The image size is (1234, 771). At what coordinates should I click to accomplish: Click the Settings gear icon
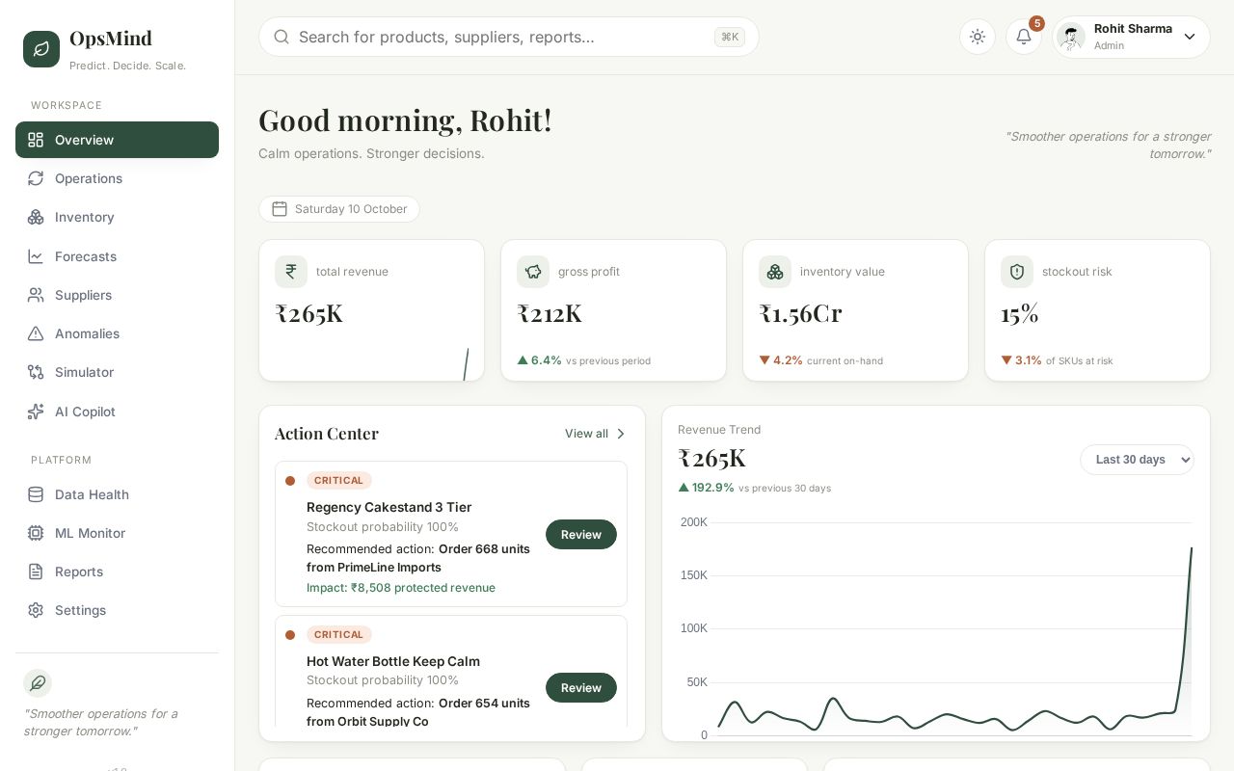tap(36, 610)
